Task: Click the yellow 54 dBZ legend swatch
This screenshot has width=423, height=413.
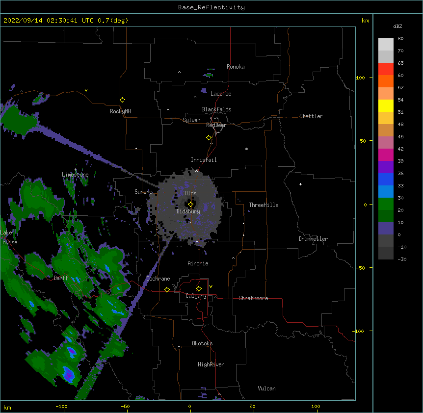Action: tap(386, 105)
